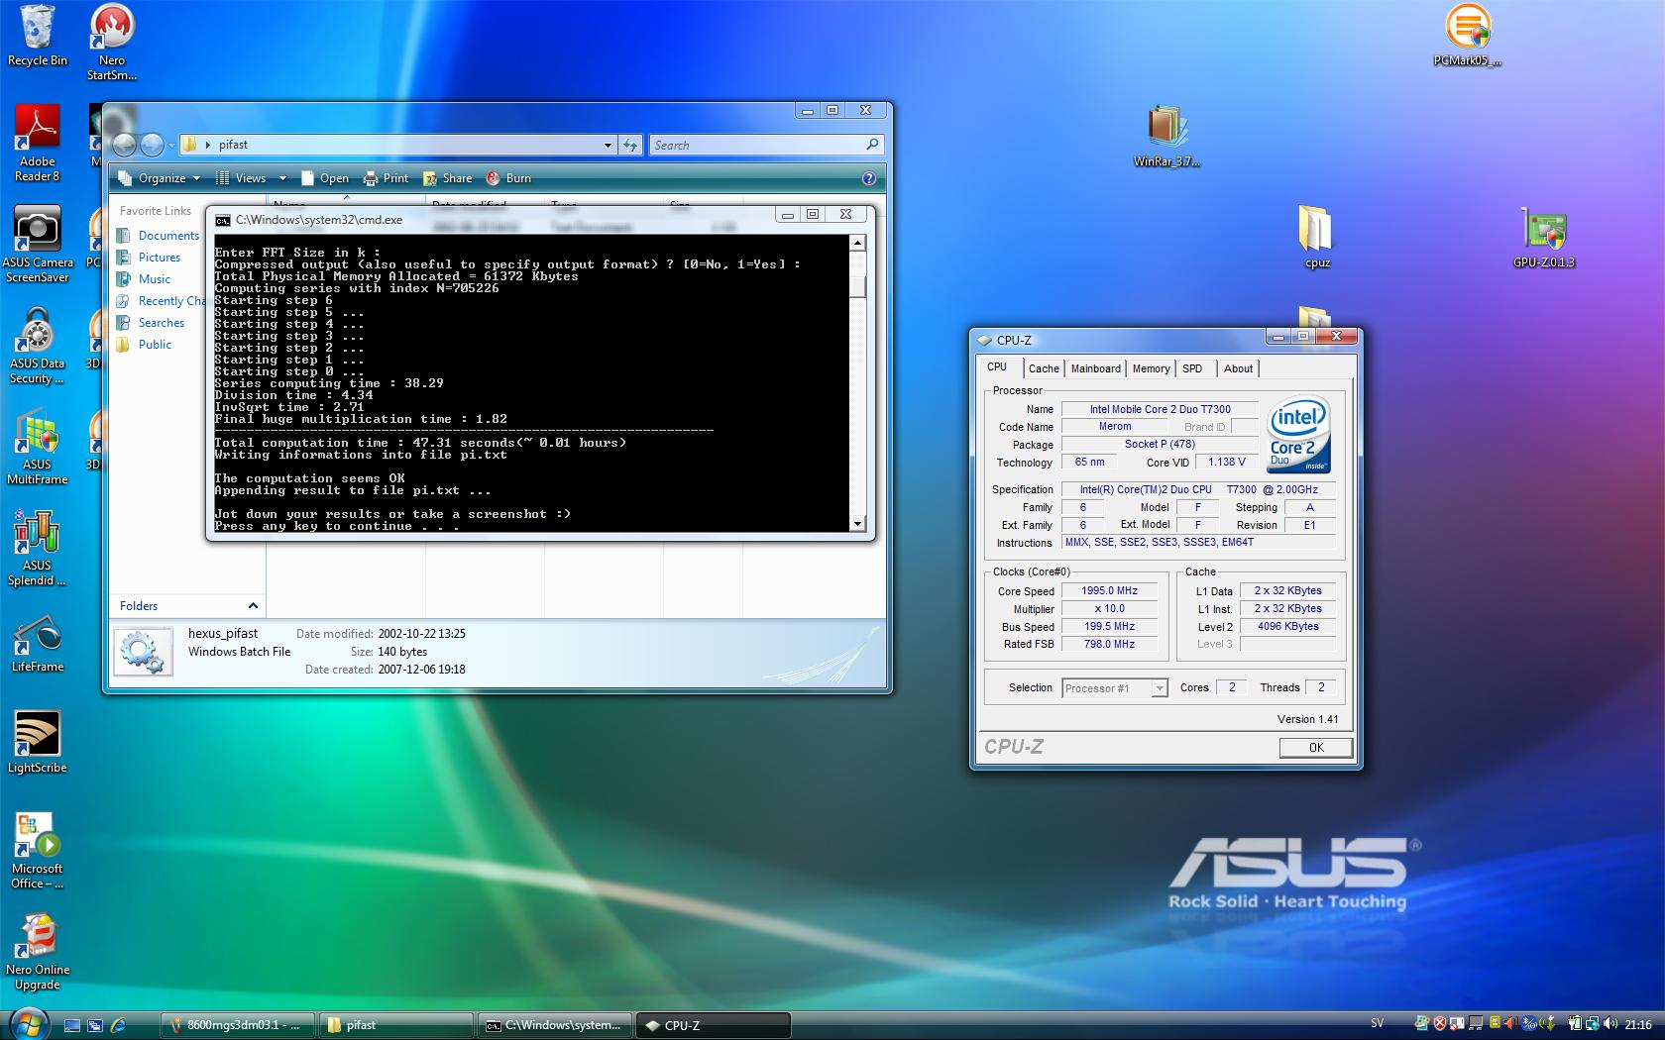
Task: Launch Adobe Reader 8 desktop icon
Action: coord(37,144)
